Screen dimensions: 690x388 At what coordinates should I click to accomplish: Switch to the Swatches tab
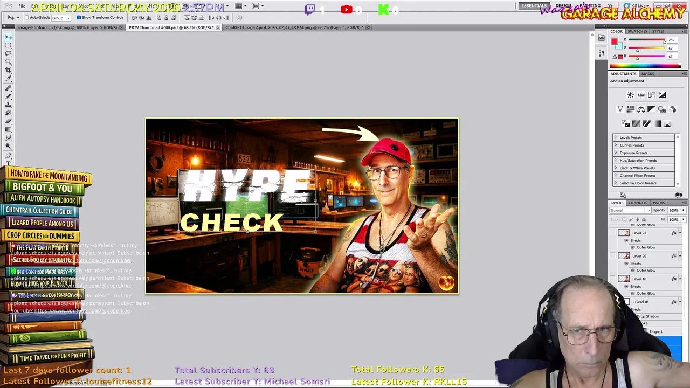(x=637, y=31)
